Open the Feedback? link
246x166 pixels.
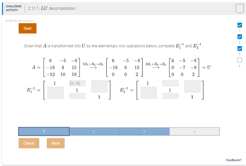pyautogui.click(x=234, y=160)
